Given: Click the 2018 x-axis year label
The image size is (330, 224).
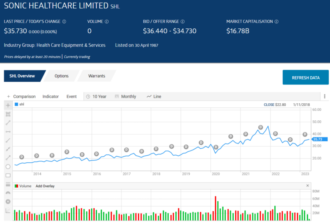Looking at the screenshot, I should pos(156,174).
